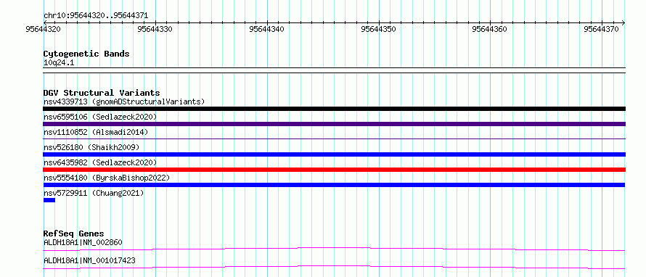Viewport: 646px width, 277px height.
Task: Select the Cytogenetic Bands track title
Action: pos(86,54)
